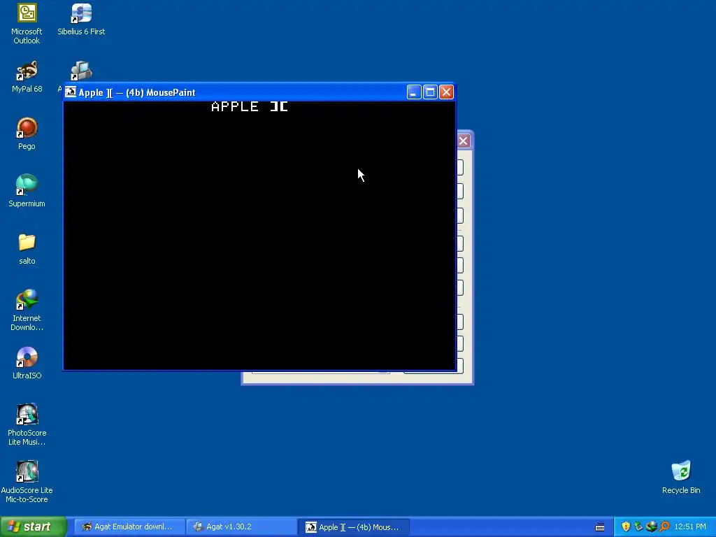This screenshot has width=716, height=537.
Task: Click the Apple ][ MousePaint title bar
Action: point(259,92)
